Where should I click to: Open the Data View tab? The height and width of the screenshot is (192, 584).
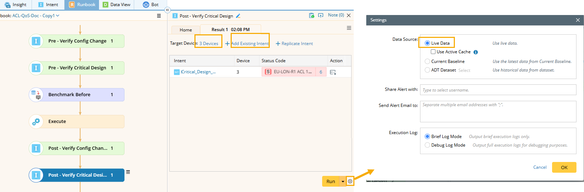[x=116, y=5]
